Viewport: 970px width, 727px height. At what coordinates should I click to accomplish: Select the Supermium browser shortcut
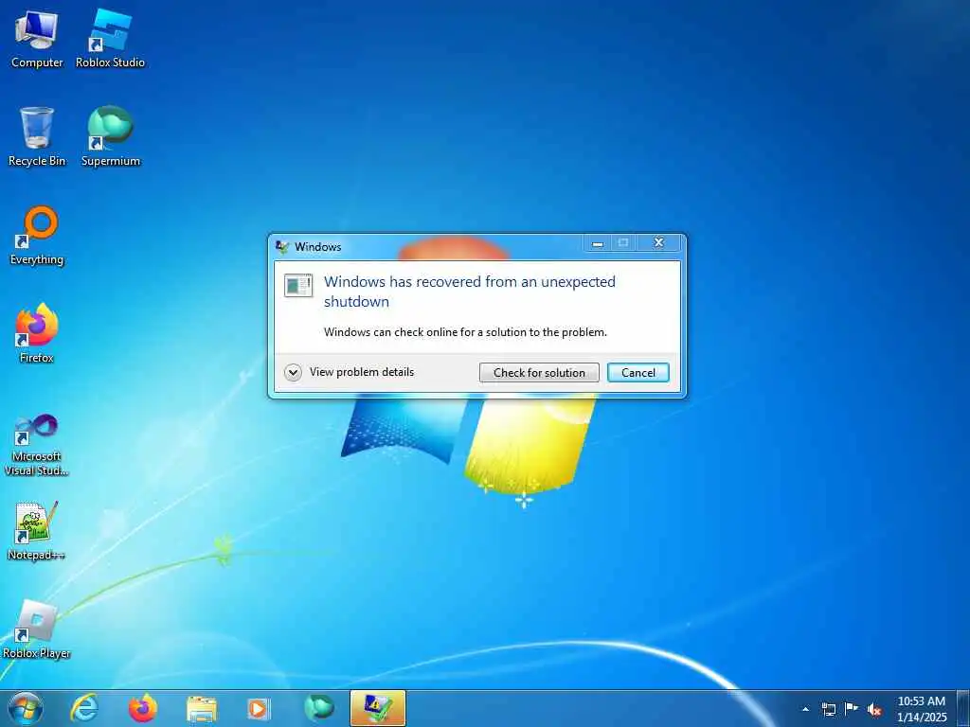point(111,137)
